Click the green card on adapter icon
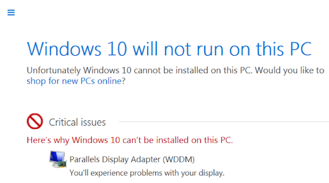Image resolution: width=329 pixels, height=183 pixels. pos(62,164)
